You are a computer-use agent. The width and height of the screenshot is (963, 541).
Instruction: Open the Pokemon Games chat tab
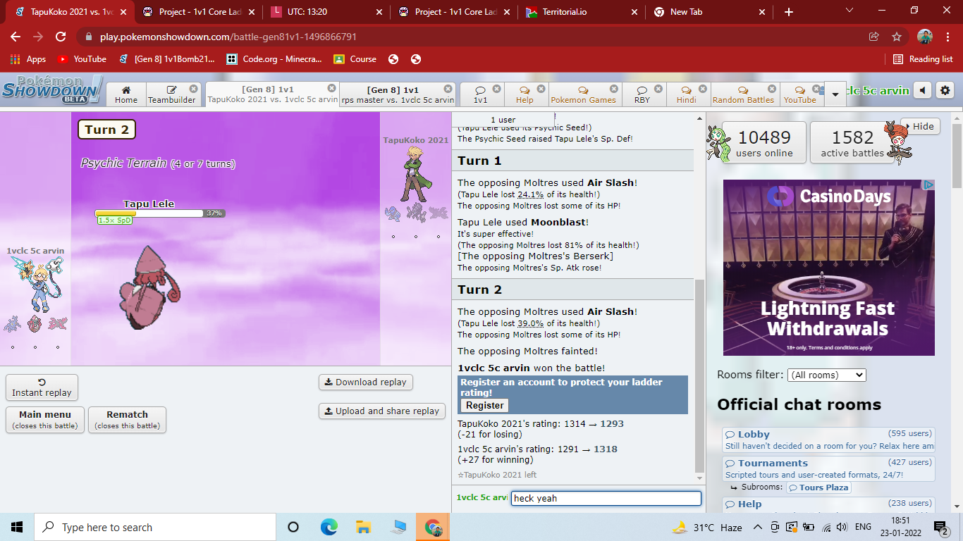(583, 94)
